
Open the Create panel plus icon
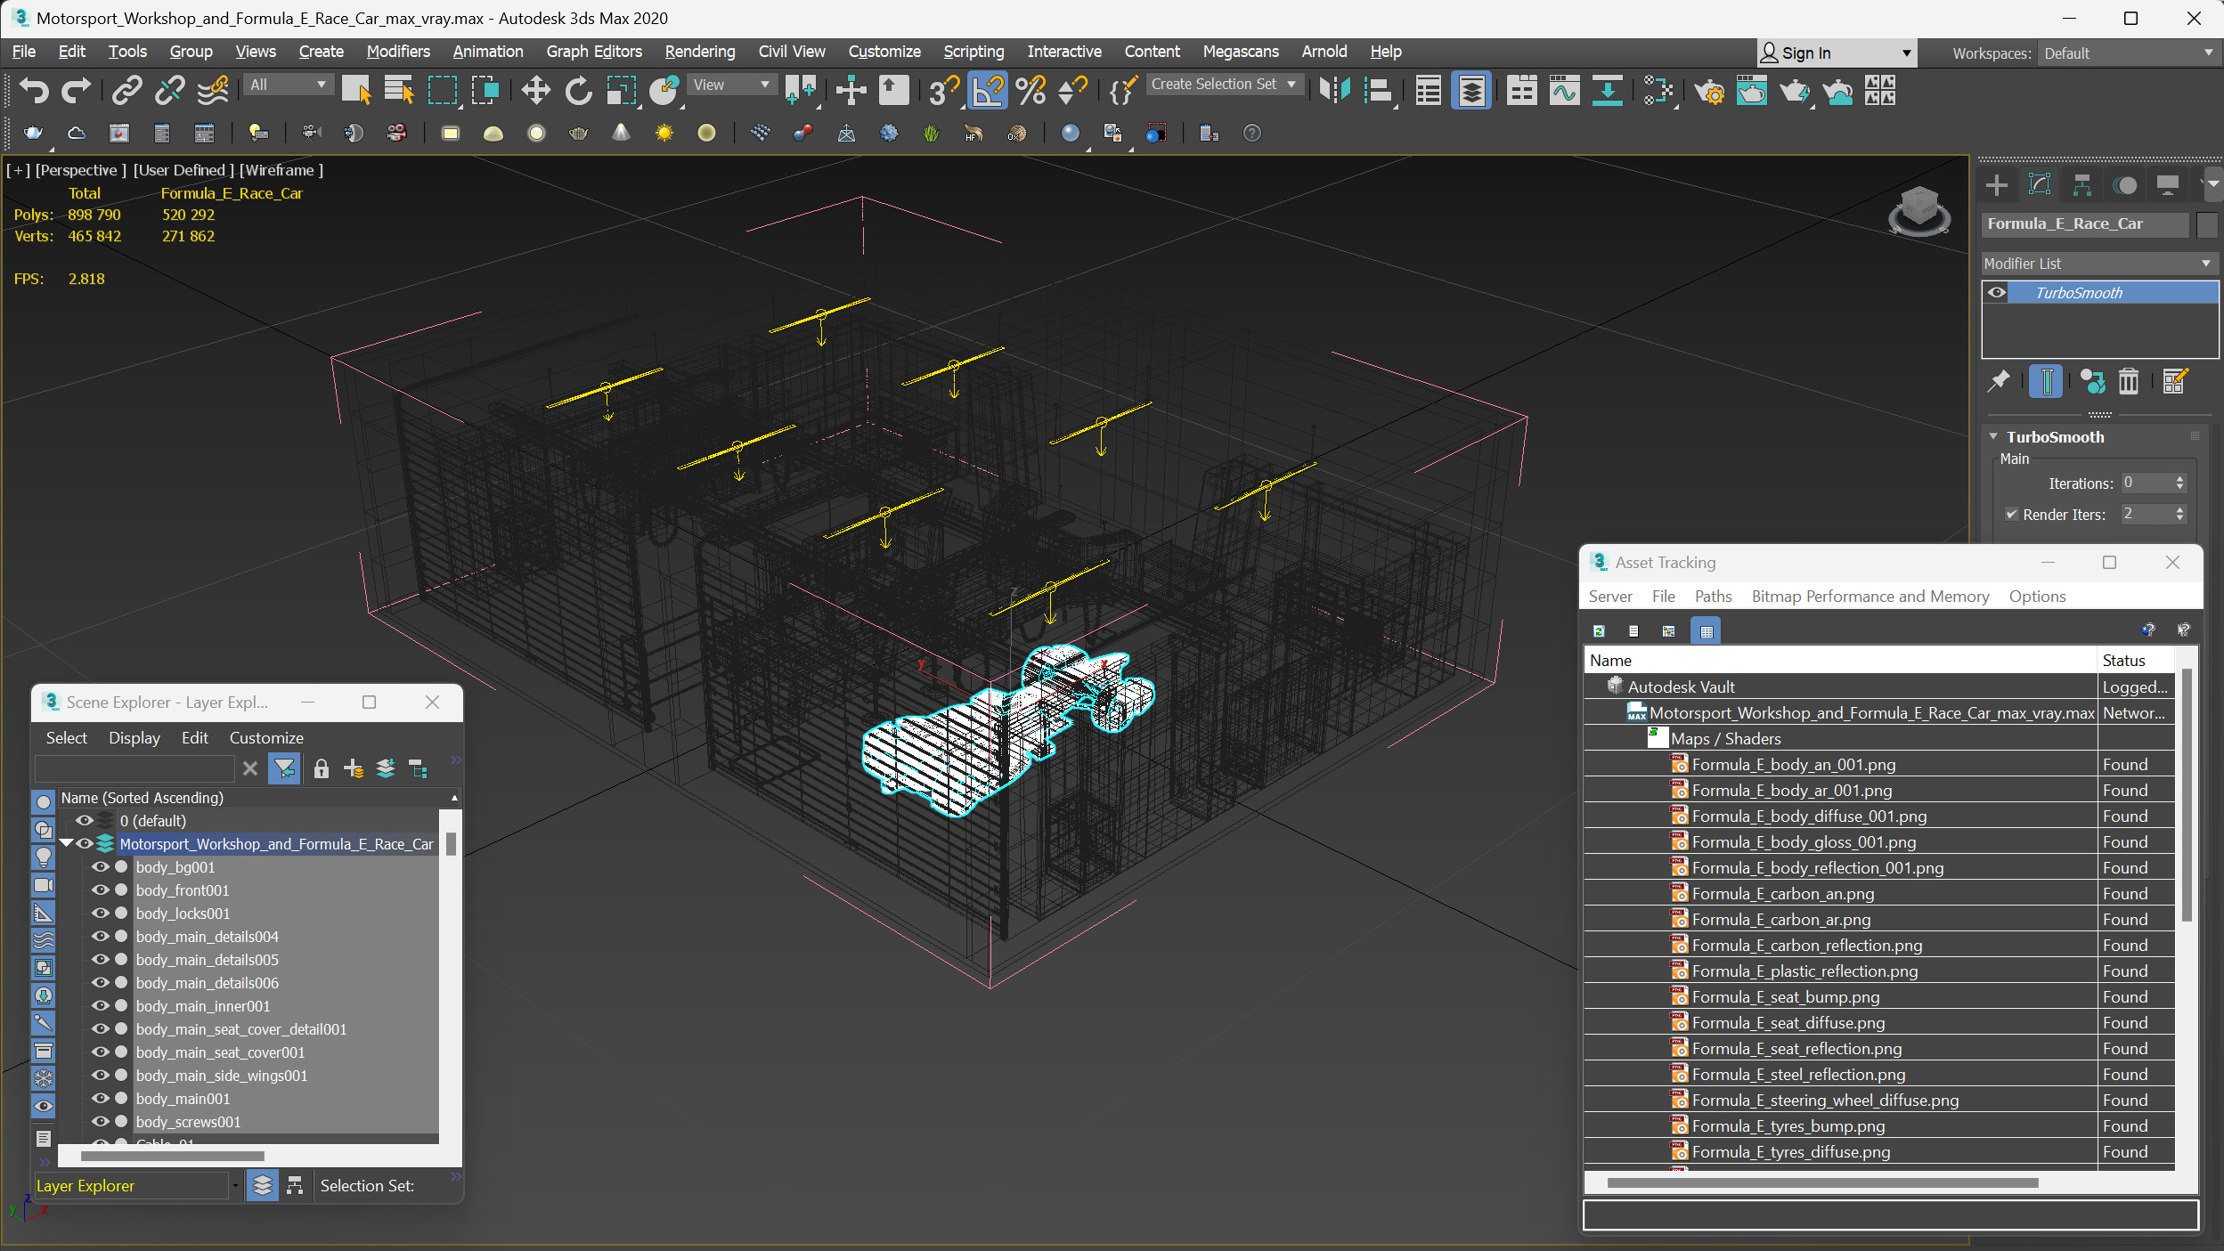click(x=1997, y=184)
